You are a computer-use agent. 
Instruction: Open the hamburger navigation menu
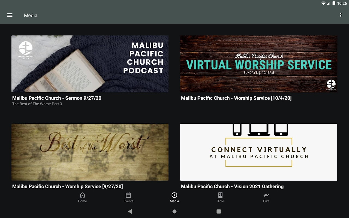(10, 15)
